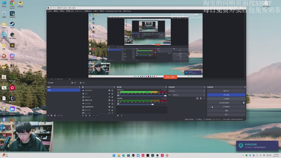Click the Settings button in controls

pos(226,110)
